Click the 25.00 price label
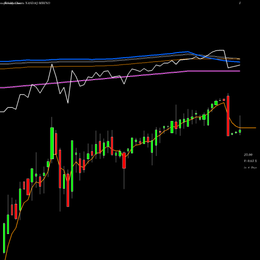The height and width of the screenshot is (260, 260). (248, 154)
